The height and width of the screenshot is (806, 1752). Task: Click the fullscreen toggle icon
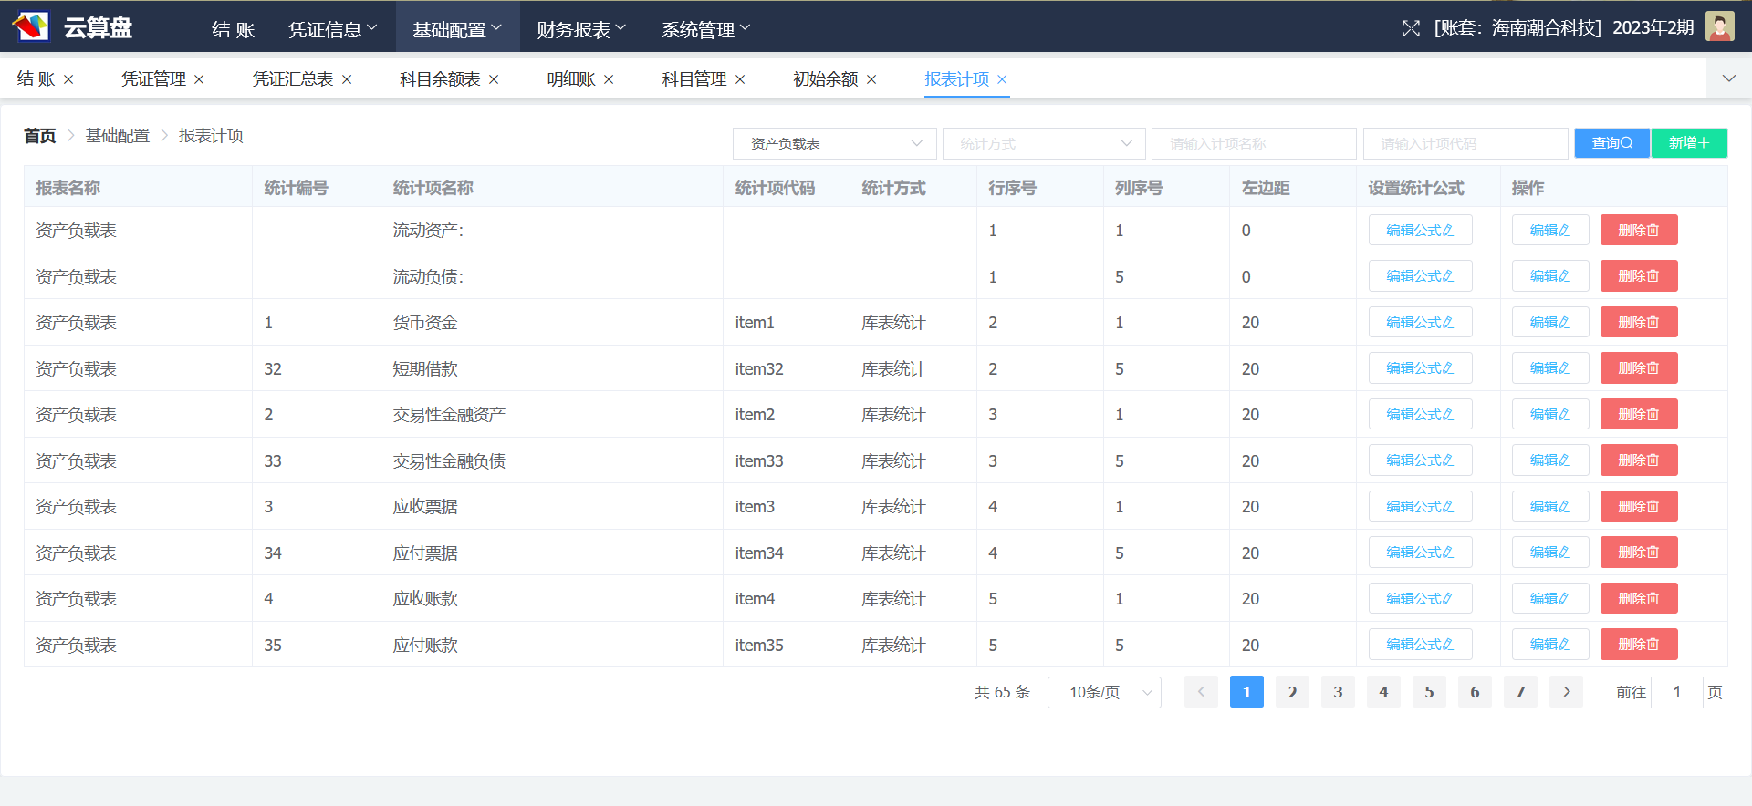click(x=1411, y=28)
